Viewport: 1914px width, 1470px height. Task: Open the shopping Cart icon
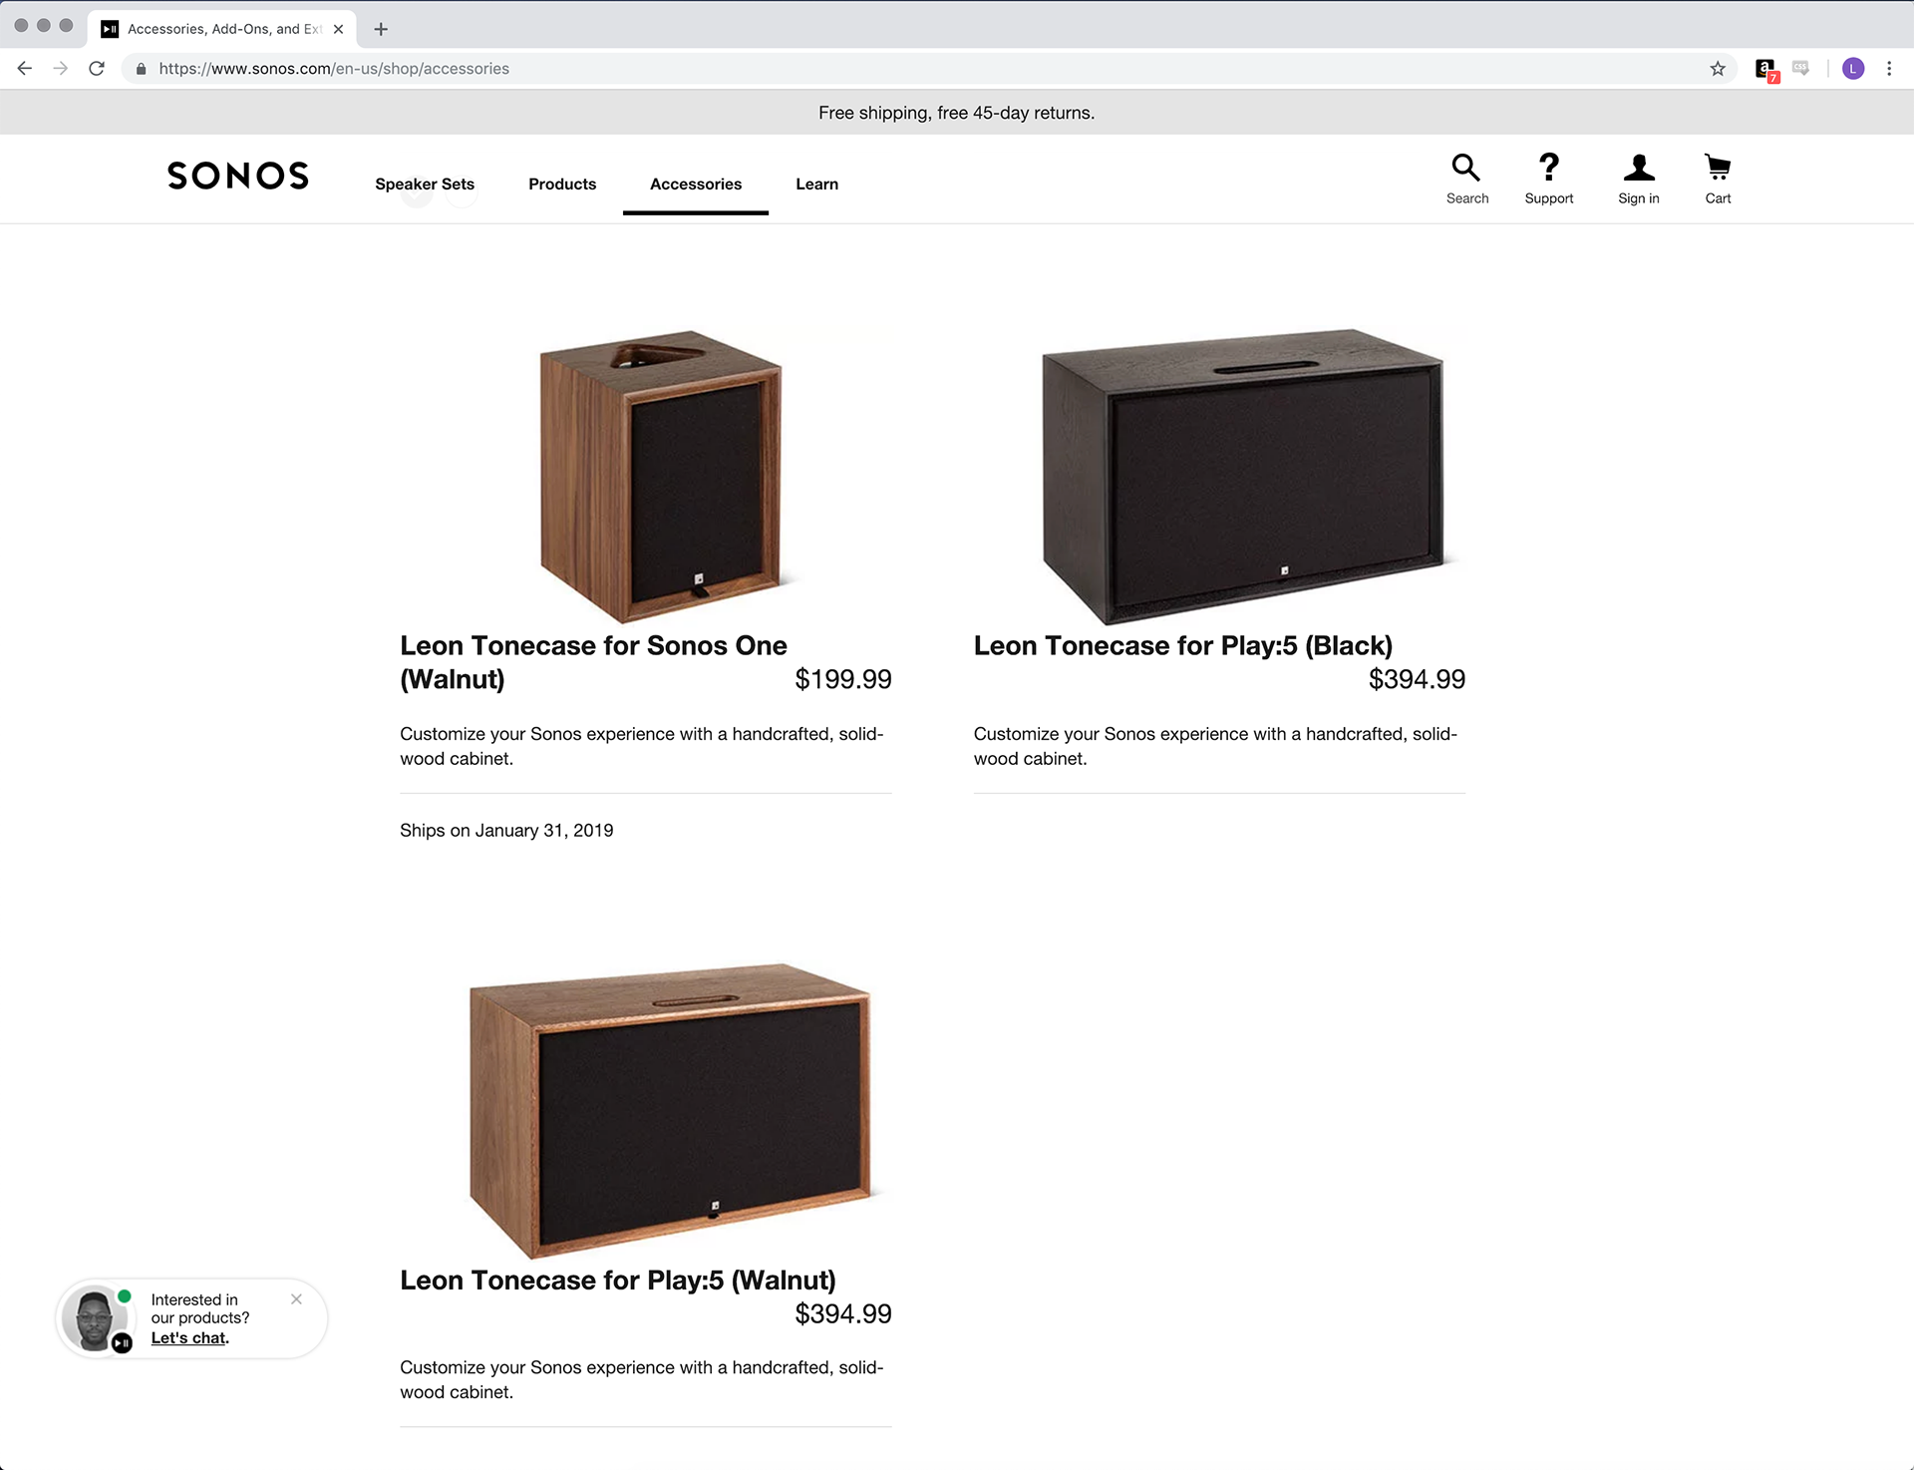pos(1718,167)
